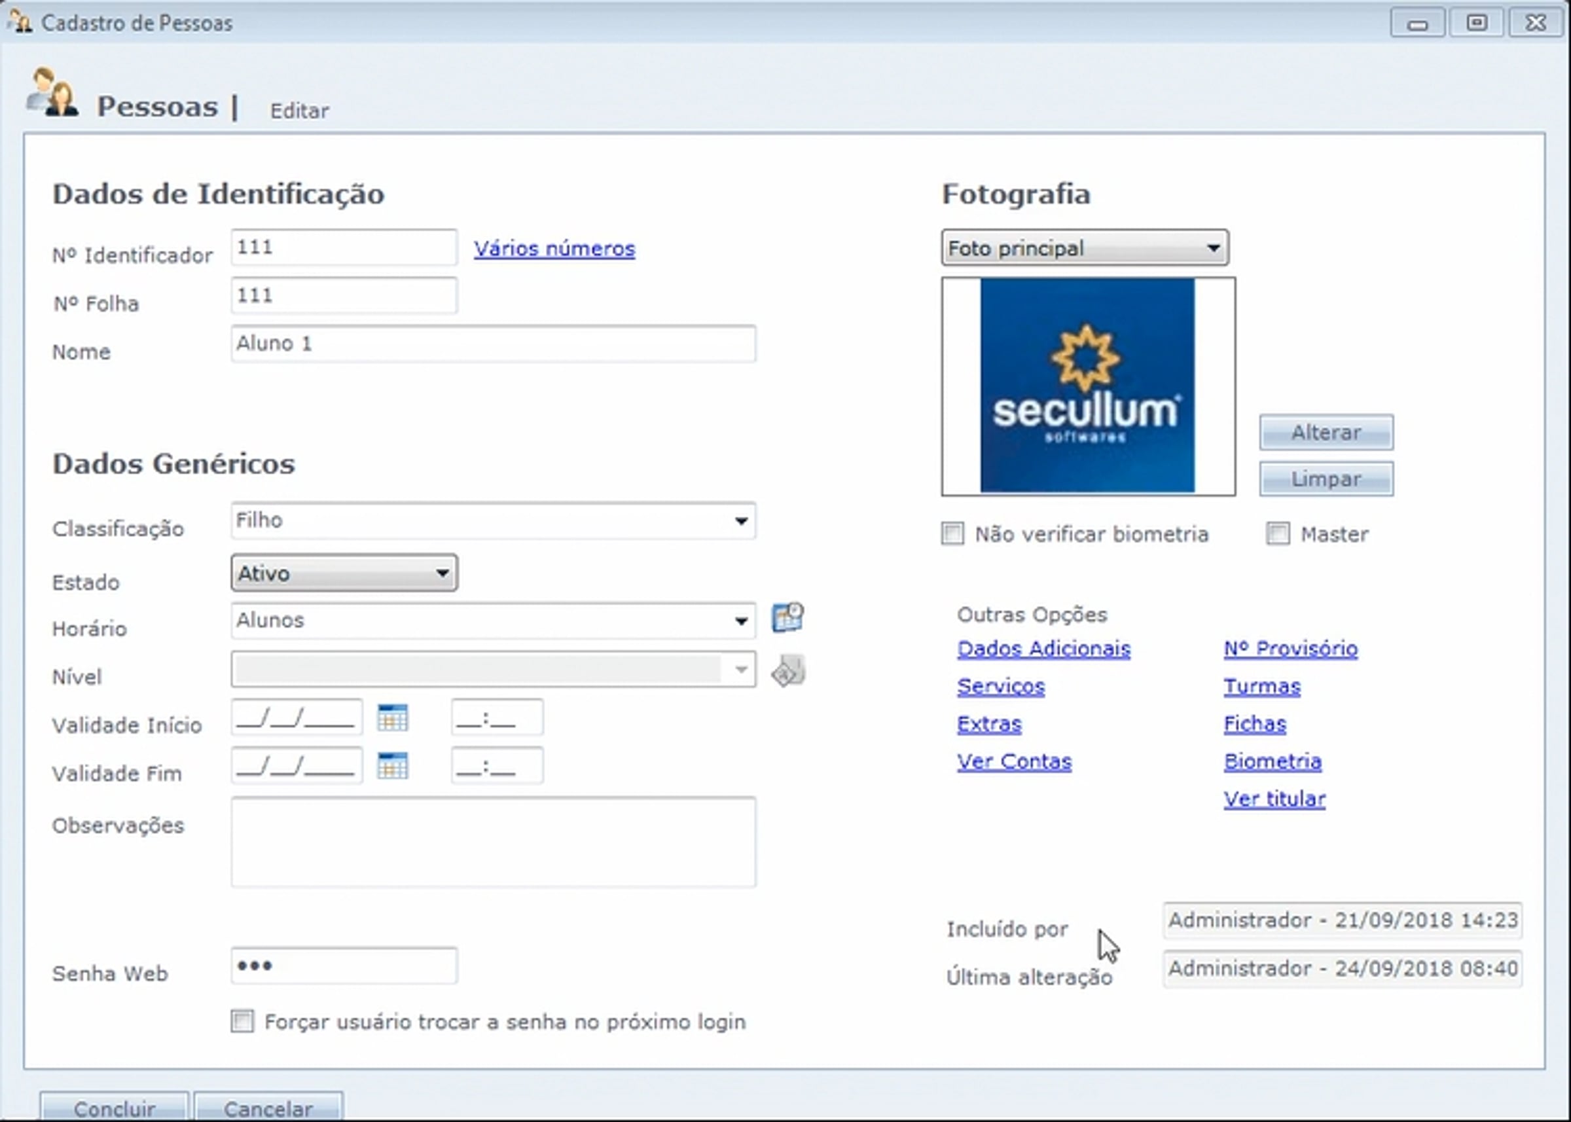Click the Concluir button
Viewport: 1571px width, 1122px height.
click(114, 1107)
